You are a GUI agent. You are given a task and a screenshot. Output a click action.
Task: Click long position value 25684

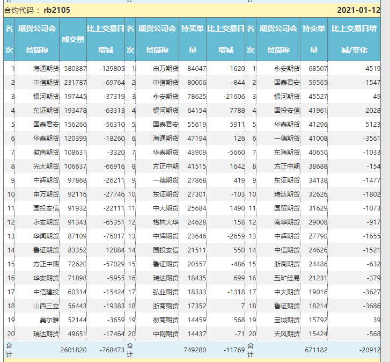(197, 208)
